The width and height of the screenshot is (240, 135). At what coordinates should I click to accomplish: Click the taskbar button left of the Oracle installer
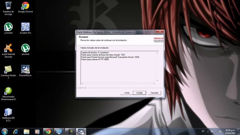70,132
